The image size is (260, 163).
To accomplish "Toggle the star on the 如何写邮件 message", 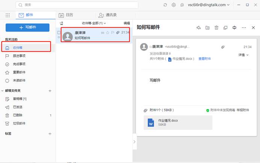I will [x=107, y=33].
